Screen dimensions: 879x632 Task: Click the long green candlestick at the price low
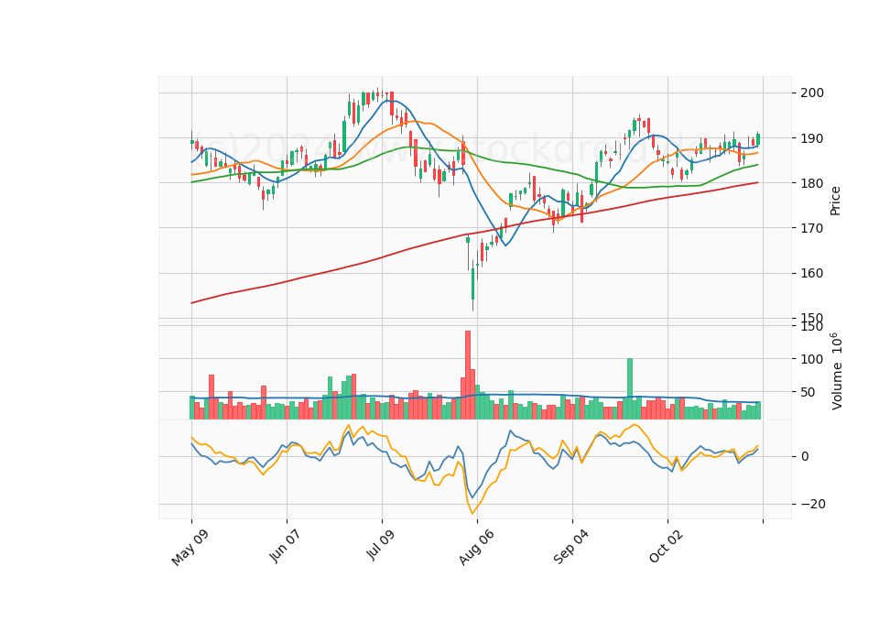[x=473, y=284]
